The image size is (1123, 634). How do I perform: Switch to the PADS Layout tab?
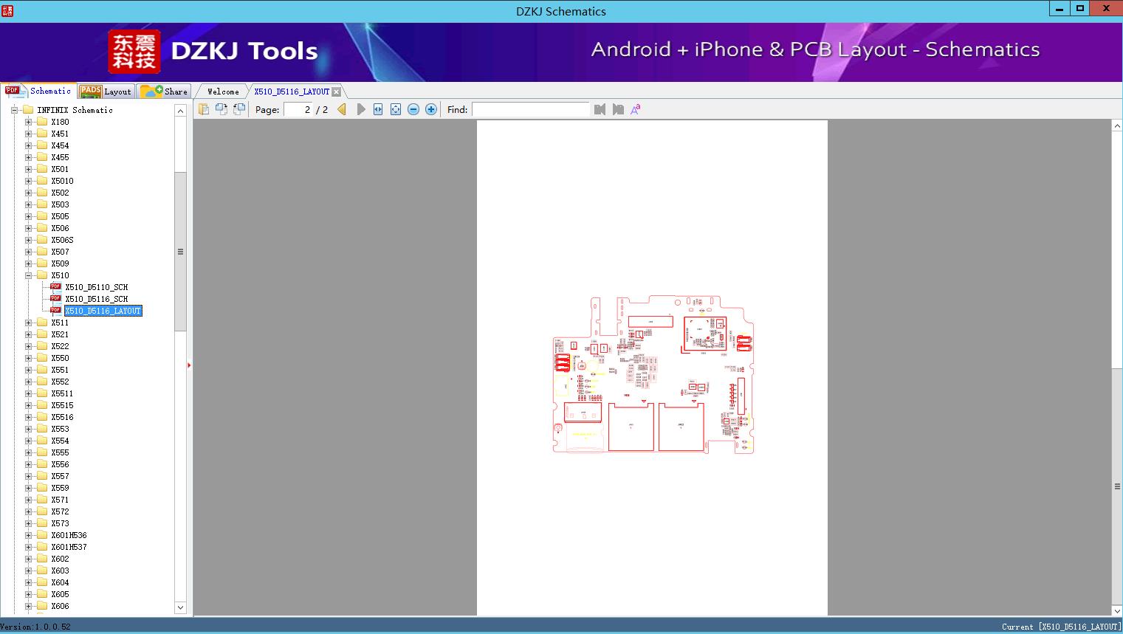click(106, 92)
